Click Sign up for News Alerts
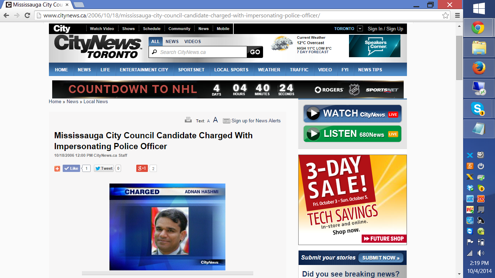This screenshot has width=495, height=278. (x=256, y=121)
